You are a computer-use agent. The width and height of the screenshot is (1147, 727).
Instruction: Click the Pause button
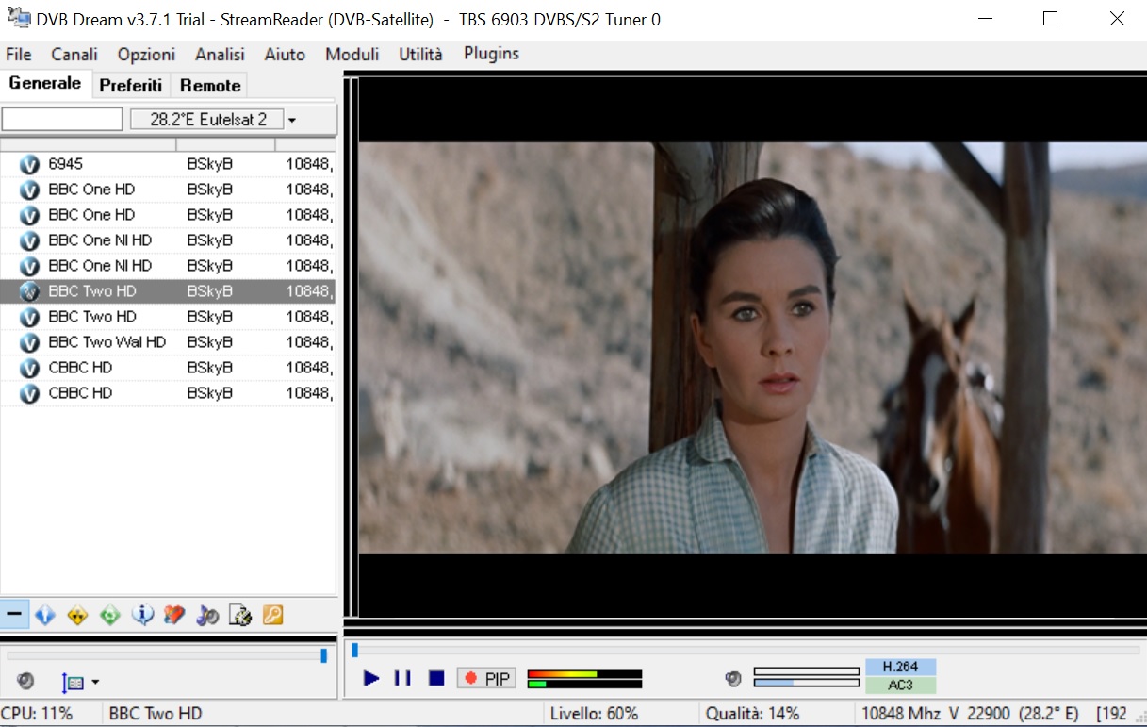point(402,678)
